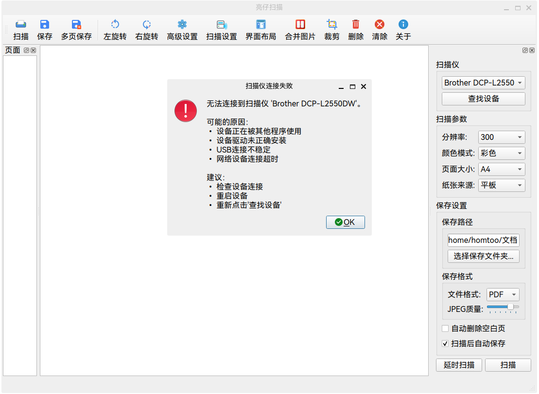This screenshot has width=539, height=394.
Task: Click the text USB连接不稳定
Action: pyautogui.click(x=243, y=150)
